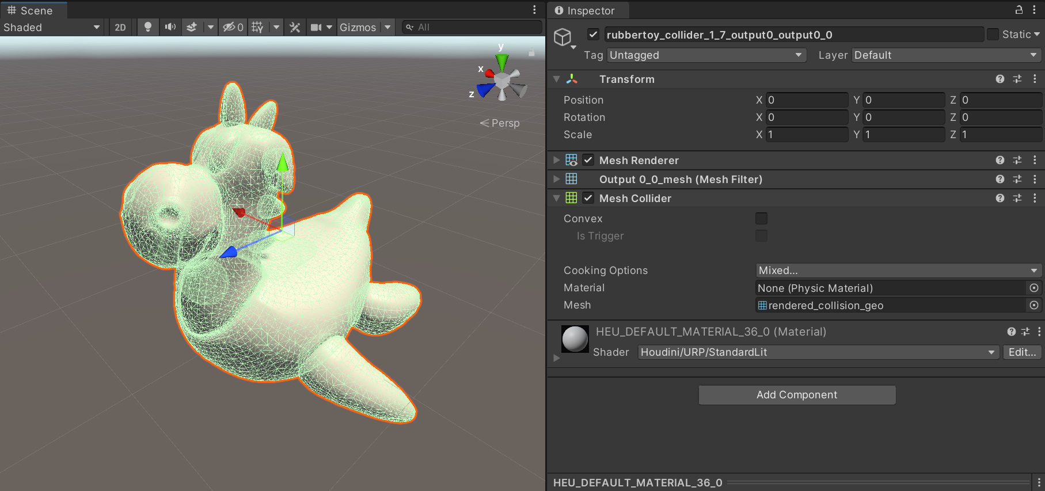The image size is (1045, 491).
Task: Open Physic Material object picker
Action: pos(1034,288)
